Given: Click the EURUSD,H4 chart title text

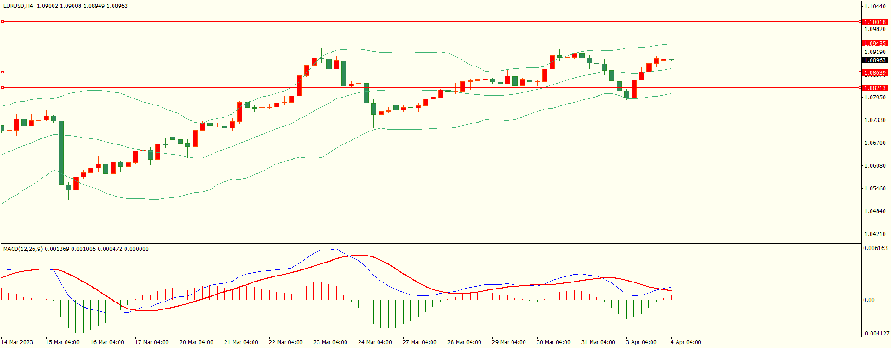Looking at the screenshot, I should [x=18, y=6].
